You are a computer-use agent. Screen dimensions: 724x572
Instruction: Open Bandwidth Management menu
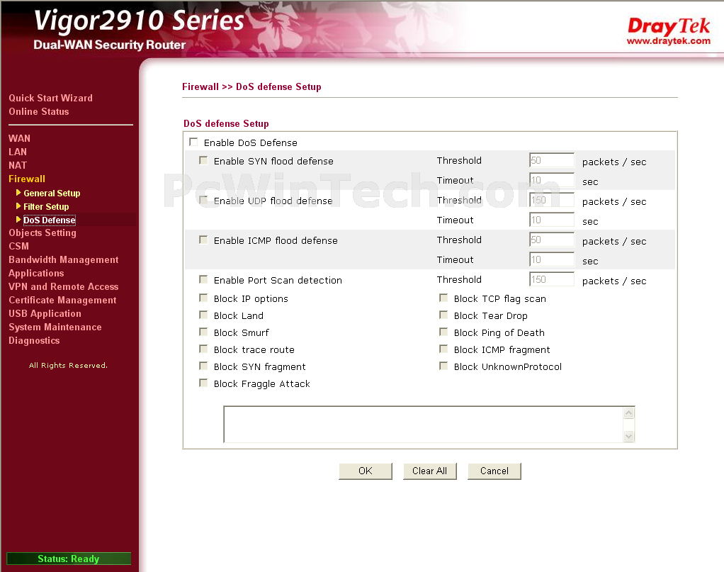point(63,259)
